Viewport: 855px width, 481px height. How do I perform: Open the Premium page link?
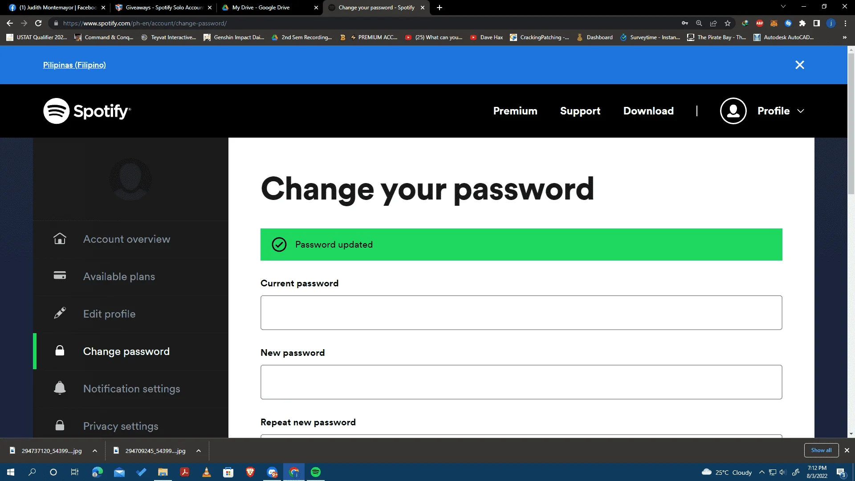tap(515, 111)
